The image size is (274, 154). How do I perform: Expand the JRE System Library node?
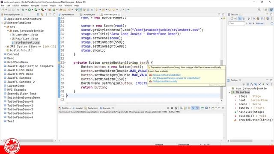pyautogui.click(x=5, y=47)
